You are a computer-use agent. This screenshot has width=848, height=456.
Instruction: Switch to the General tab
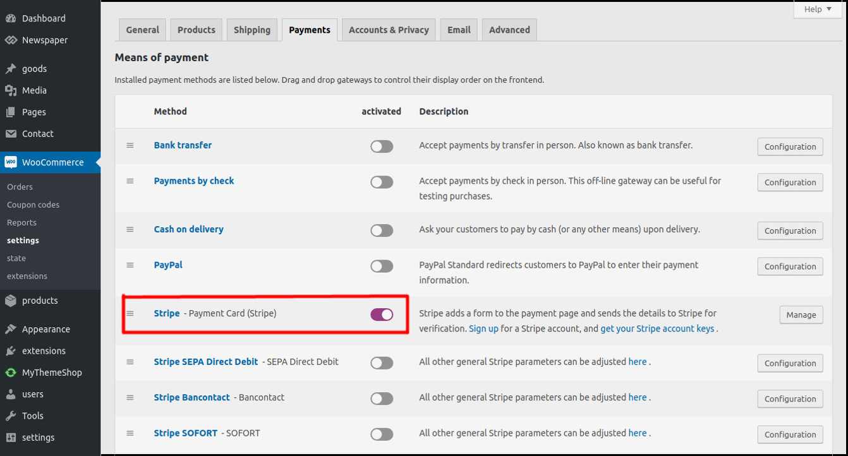pos(143,30)
